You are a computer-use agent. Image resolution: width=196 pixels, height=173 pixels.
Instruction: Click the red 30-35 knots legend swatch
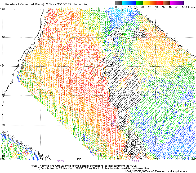point(160,3)
